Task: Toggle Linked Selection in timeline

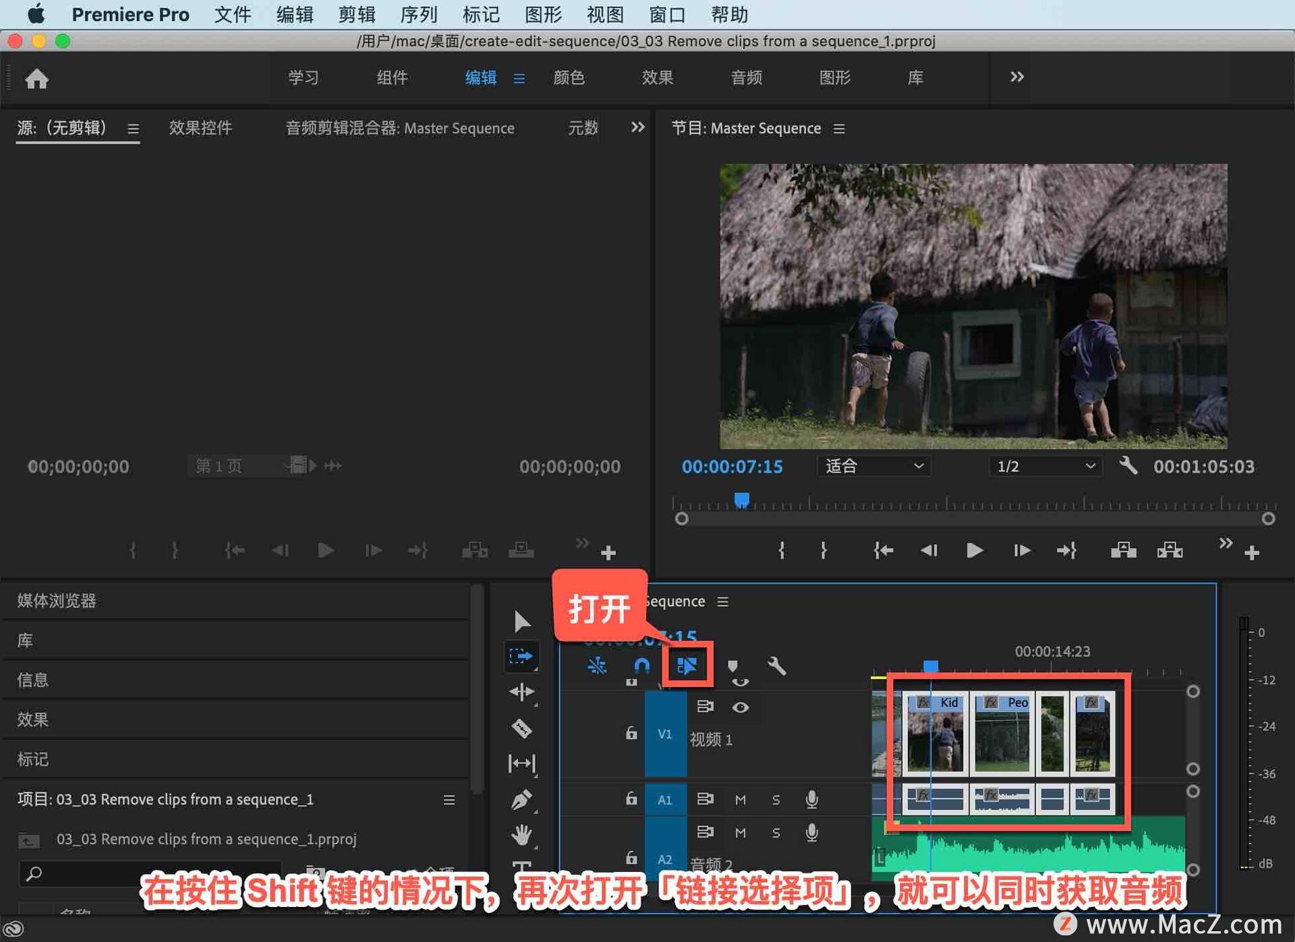Action: click(x=687, y=666)
